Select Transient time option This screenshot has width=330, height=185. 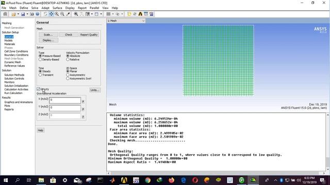(x=40, y=75)
